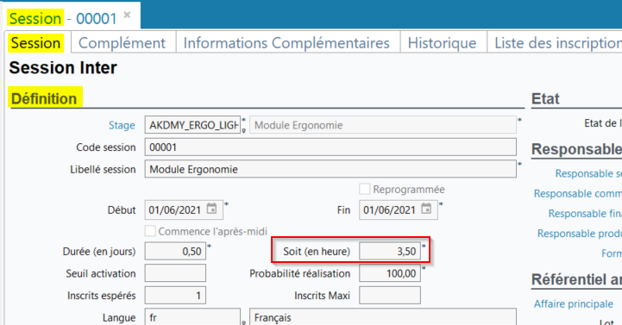Click the Début date field
This screenshot has height=325, width=622.
tap(184, 209)
